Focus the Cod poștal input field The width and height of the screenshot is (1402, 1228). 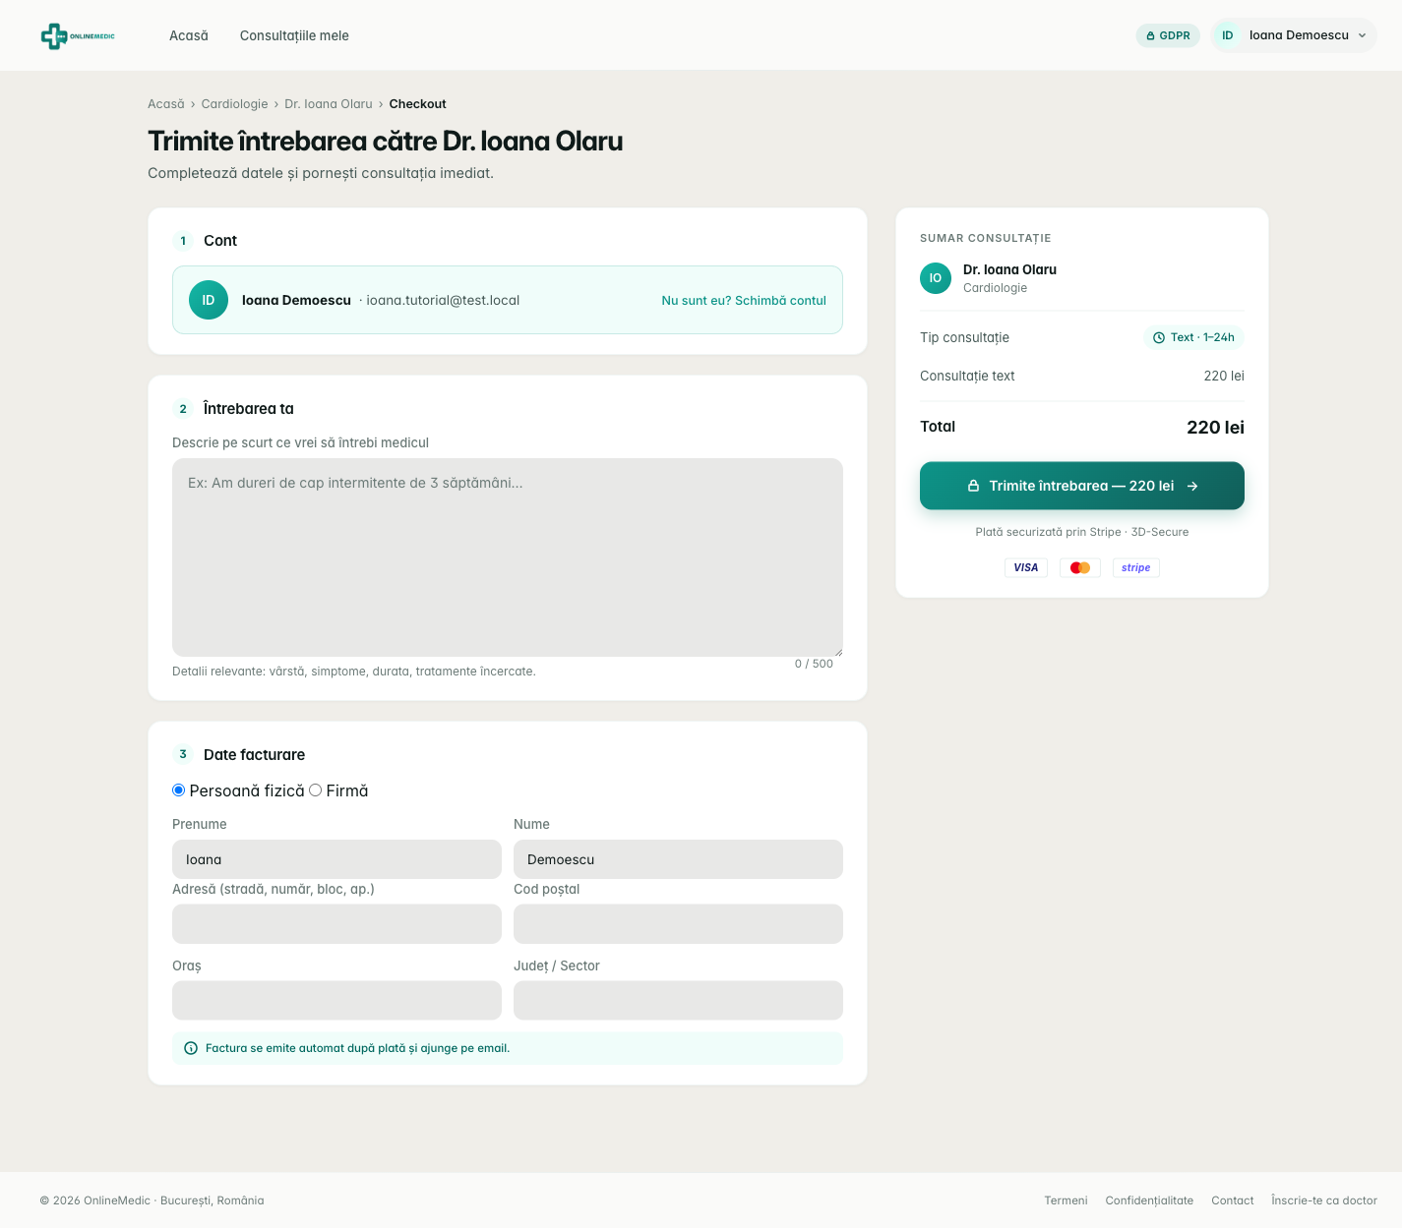(x=678, y=924)
